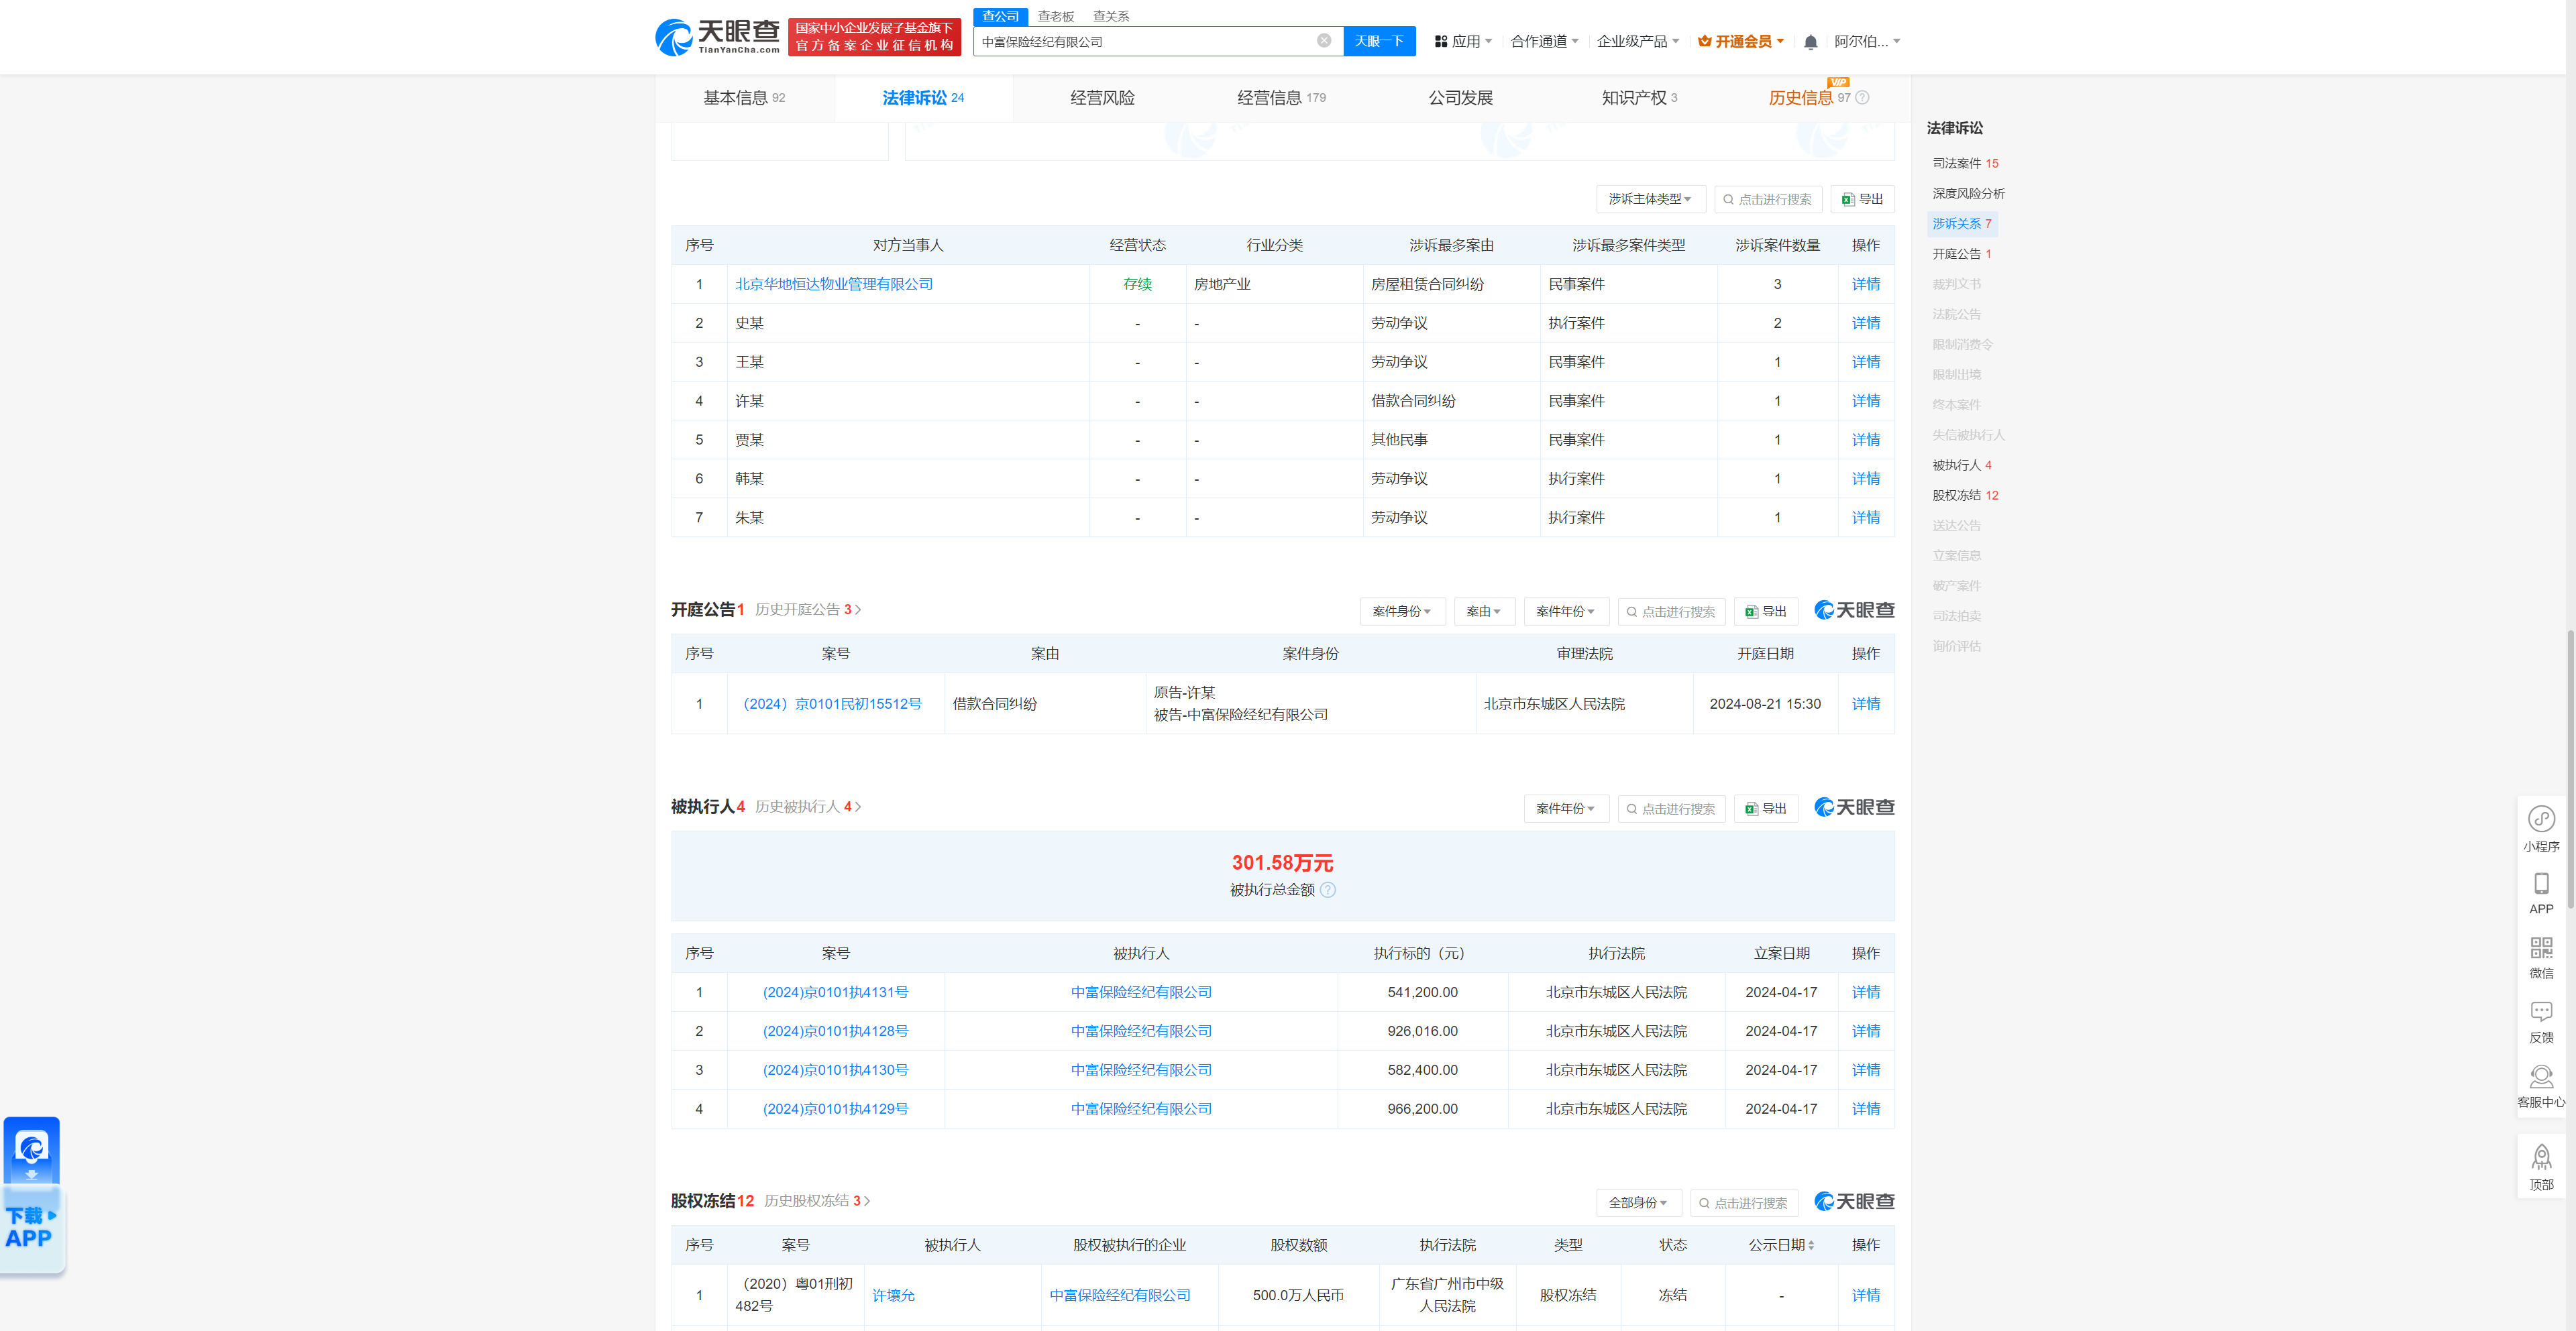
Task: Open the 案件年份 dropdown in 开庭公告
Action: [x=1566, y=612]
